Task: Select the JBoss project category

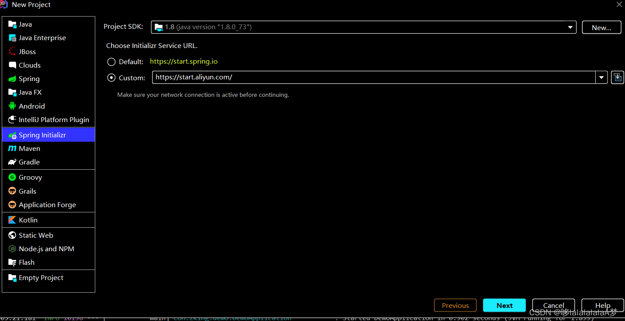Action: [x=27, y=51]
